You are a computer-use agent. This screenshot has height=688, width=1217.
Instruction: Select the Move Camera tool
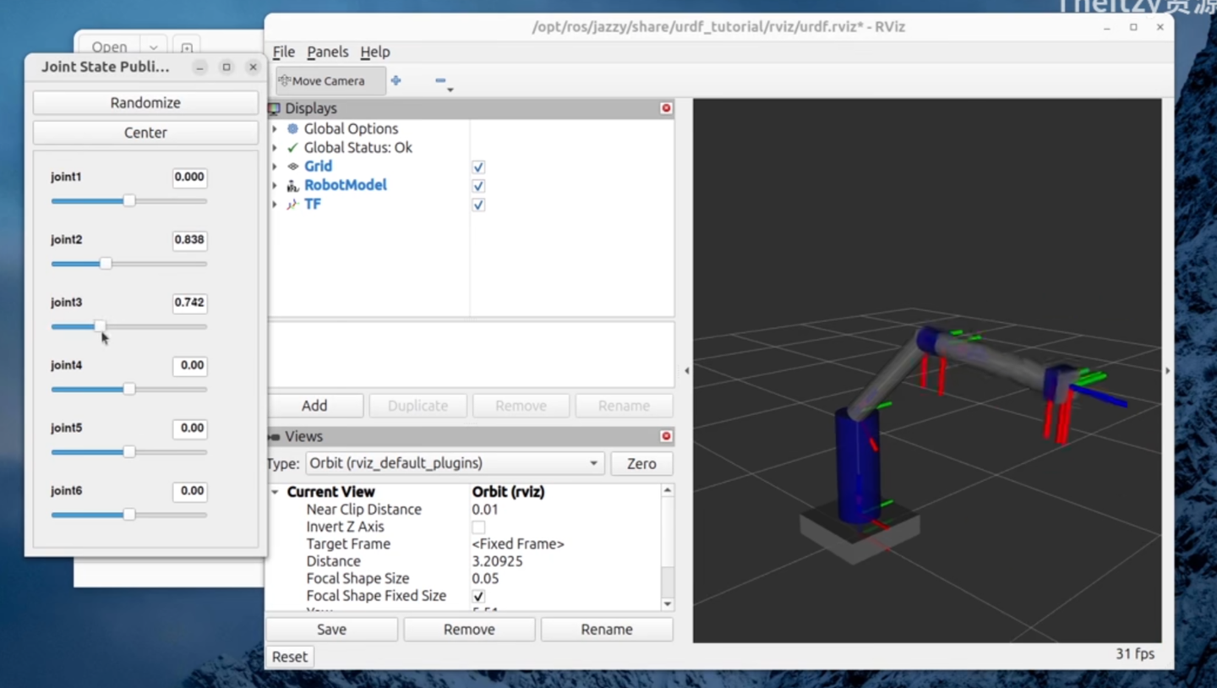[x=328, y=81]
